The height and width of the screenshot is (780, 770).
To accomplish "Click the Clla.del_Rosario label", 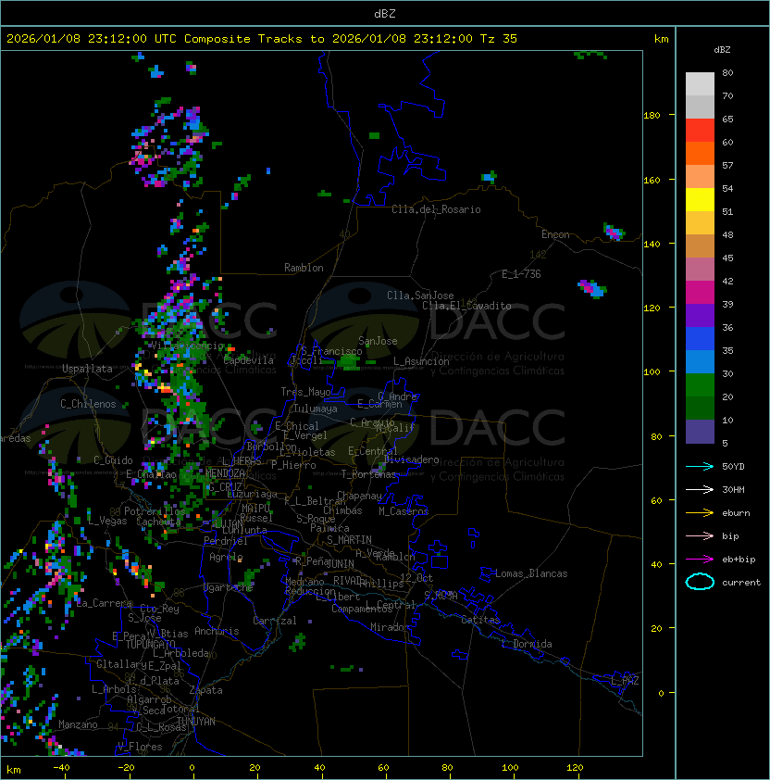I will 436,209.
